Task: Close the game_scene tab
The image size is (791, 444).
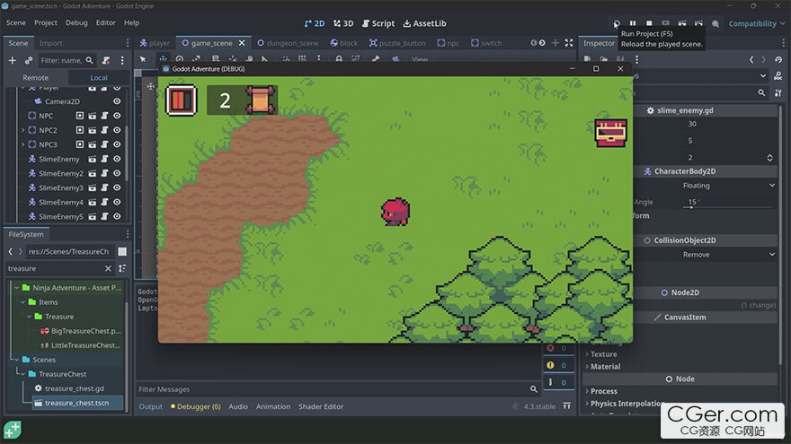Action: 242,43
